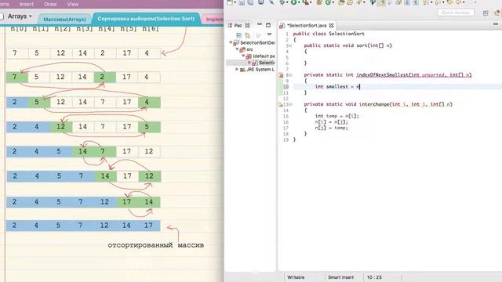Maximize the Package Explorer view
The width and height of the screenshot is (502, 282).
pos(268,25)
